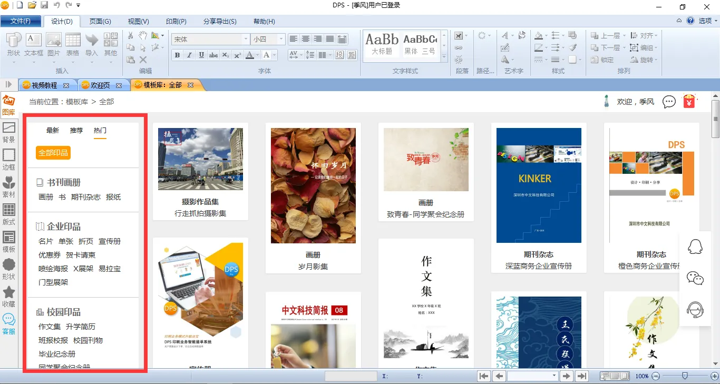Open the page number dropdown in status bar
The image size is (720, 384).
pyautogui.click(x=554, y=376)
